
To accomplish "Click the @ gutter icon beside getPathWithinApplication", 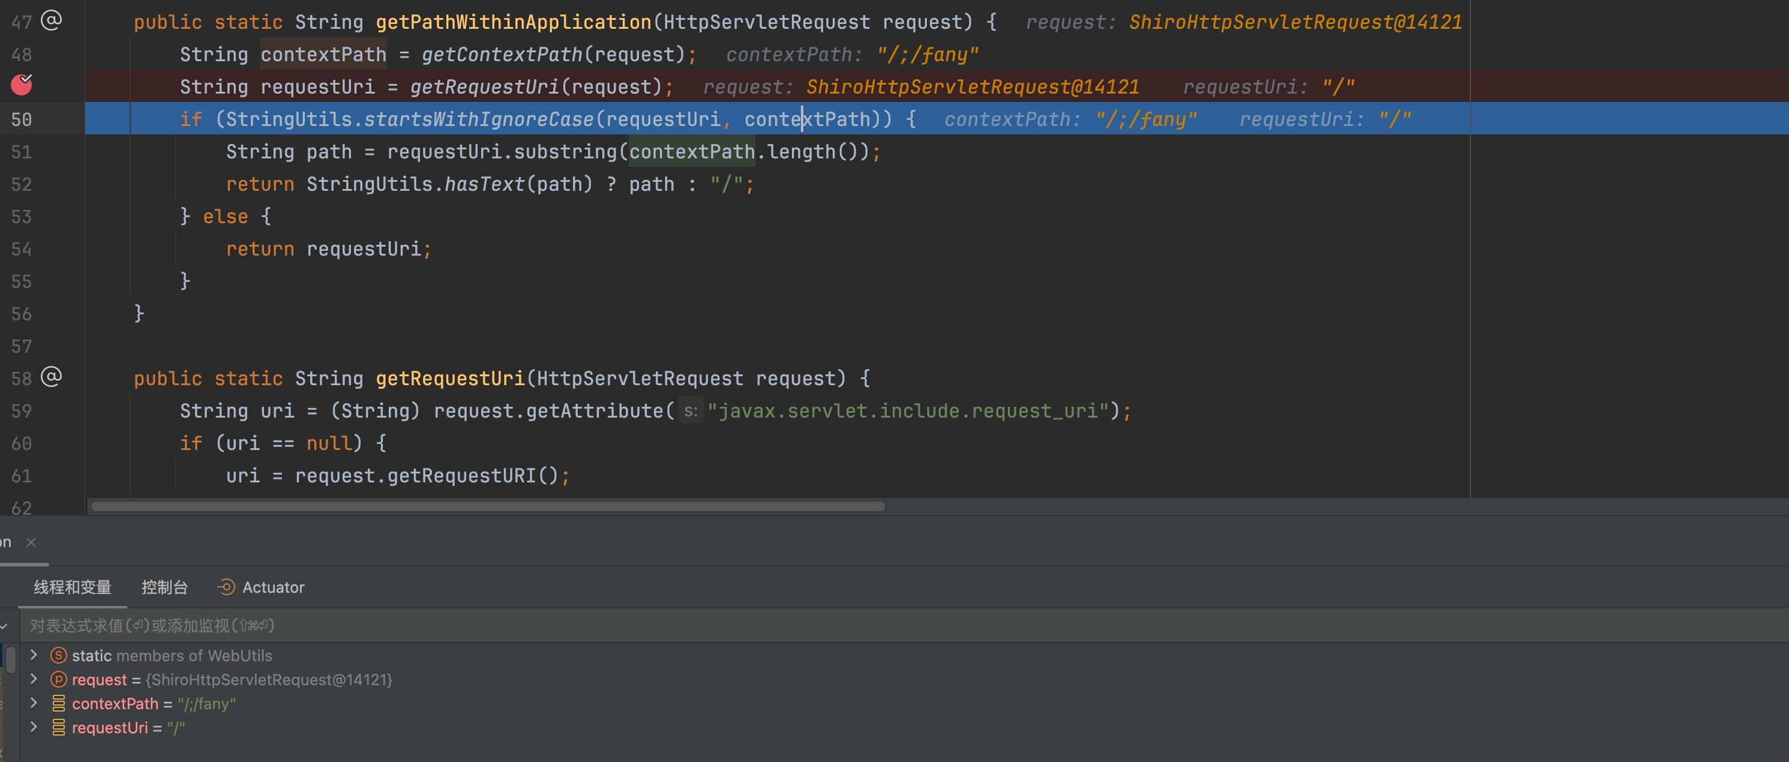I will (x=52, y=20).
